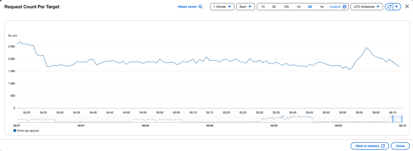This screenshot has height=151, width=413.
Task: Open the 1 minute period dropdown
Action: coord(222,7)
